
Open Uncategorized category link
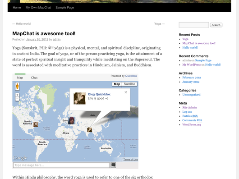[191, 95]
